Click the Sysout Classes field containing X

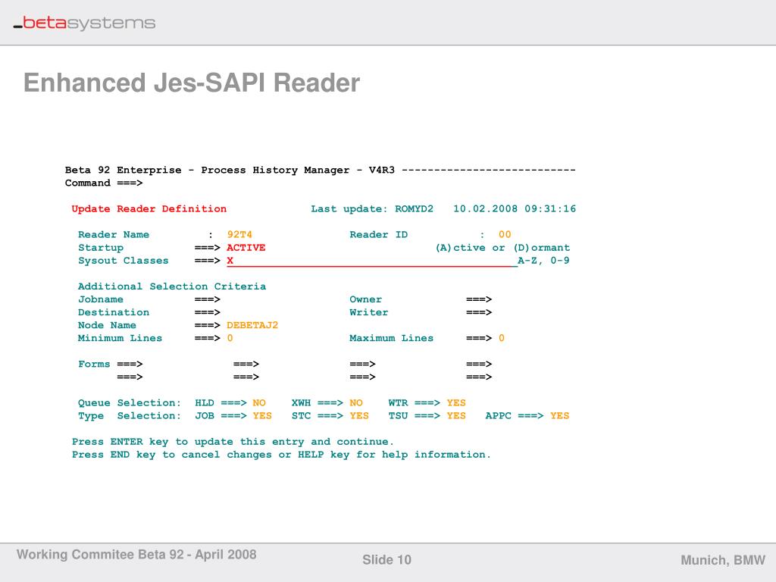(x=371, y=261)
